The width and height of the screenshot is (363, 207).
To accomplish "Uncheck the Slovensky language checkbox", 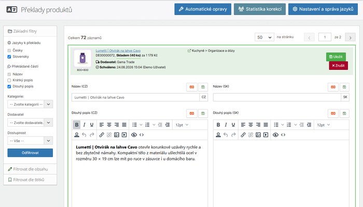I will pos(9,57).
